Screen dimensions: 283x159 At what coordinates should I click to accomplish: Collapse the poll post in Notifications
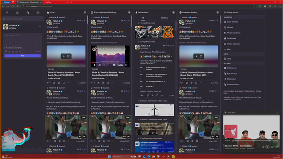coord(173,45)
